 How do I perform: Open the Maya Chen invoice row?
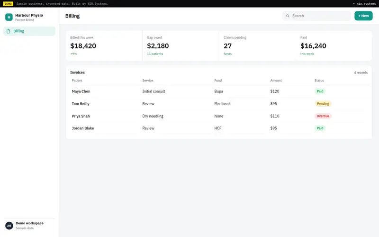coord(219,91)
